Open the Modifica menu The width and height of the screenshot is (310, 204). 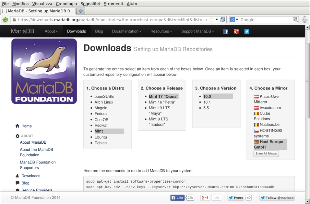[20, 3]
